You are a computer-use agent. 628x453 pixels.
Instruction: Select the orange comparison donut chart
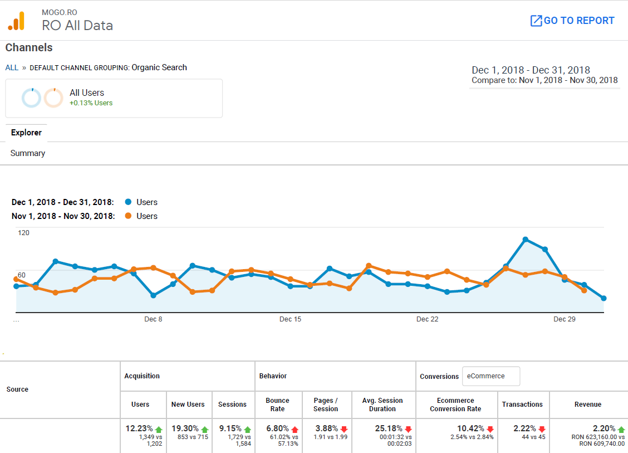click(53, 98)
